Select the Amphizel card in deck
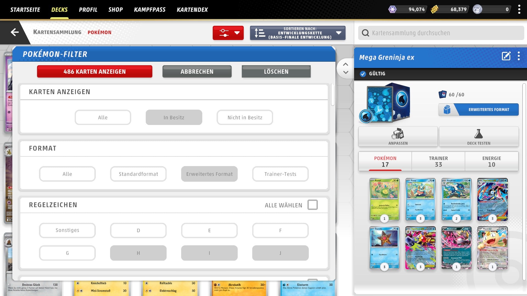527x296 pixels. coord(456,199)
